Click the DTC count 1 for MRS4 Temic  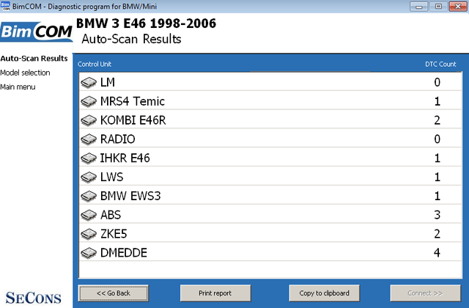coord(437,101)
